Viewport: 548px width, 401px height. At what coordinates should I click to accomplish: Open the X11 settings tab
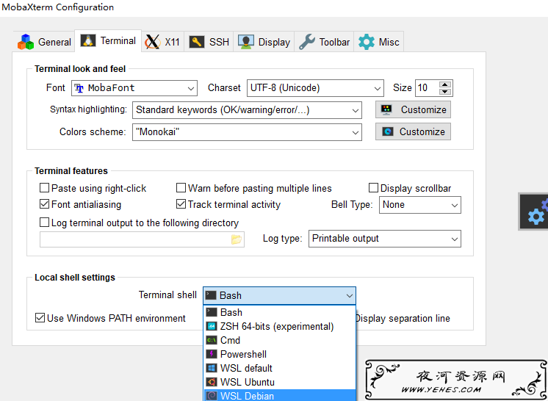pos(162,42)
